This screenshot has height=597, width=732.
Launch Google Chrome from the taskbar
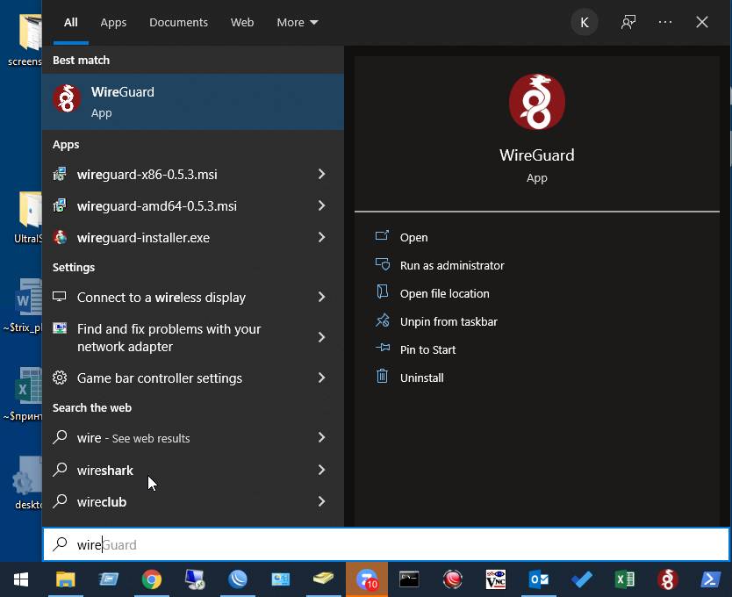151,579
